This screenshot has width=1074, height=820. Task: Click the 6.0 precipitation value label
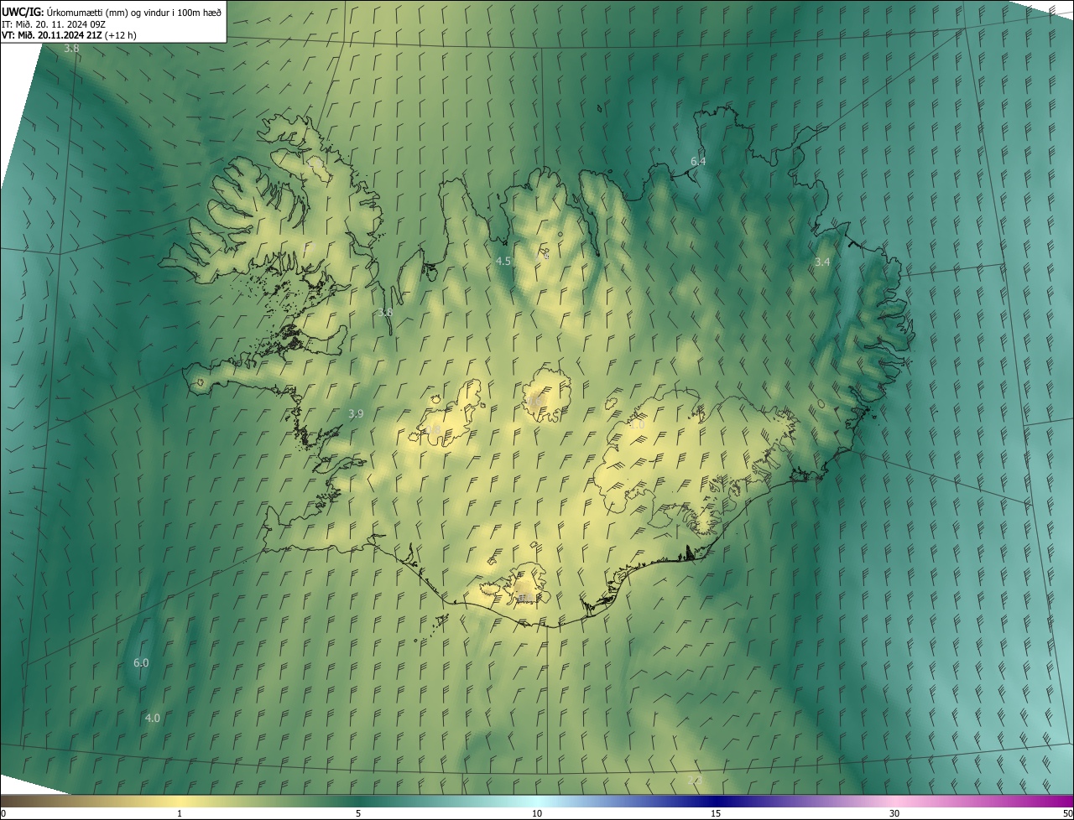[x=141, y=663]
